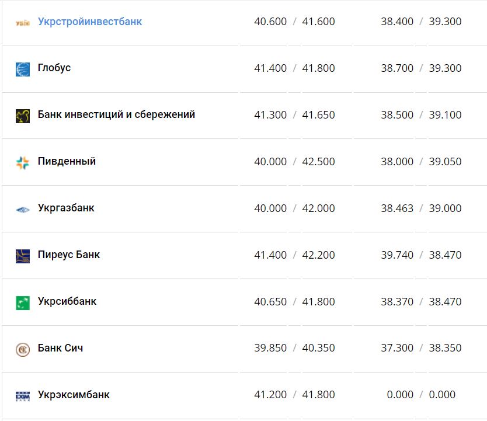The height and width of the screenshot is (421, 487).
Task: Click the round Банк Сич logo
Action: pos(22,347)
